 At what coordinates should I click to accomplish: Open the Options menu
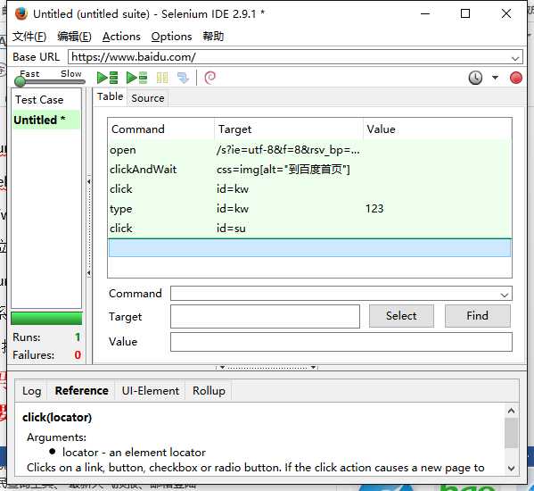point(171,36)
